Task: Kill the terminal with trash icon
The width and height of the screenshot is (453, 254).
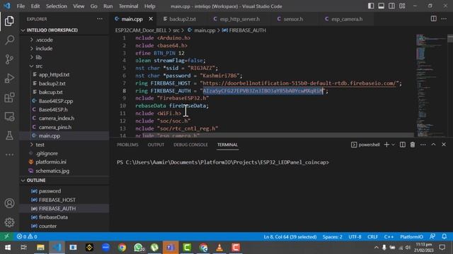Action: click(413, 145)
